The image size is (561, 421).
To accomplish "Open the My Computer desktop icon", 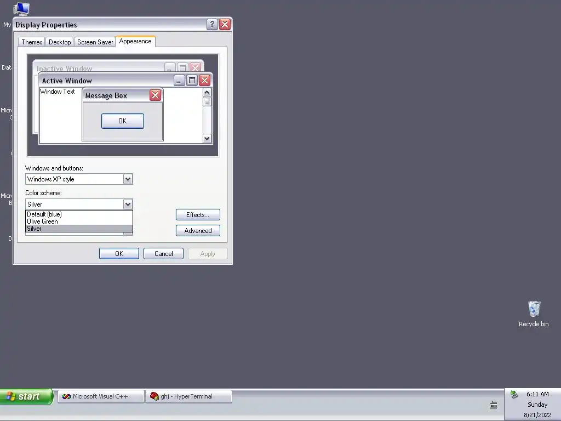I will (21, 9).
